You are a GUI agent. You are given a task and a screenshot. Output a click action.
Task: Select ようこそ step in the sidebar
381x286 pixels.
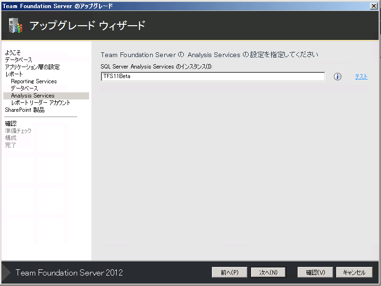click(x=13, y=52)
